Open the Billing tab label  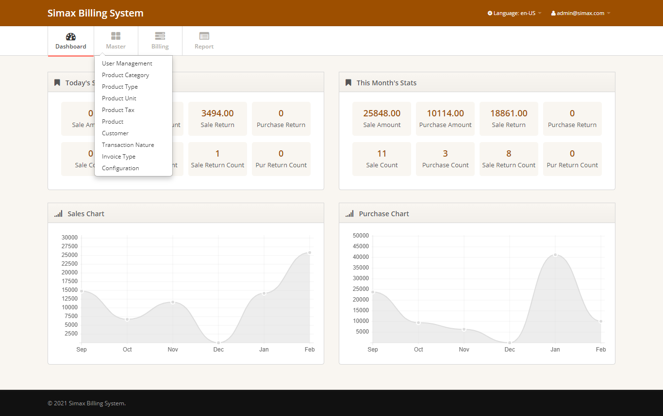click(x=160, y=47)
